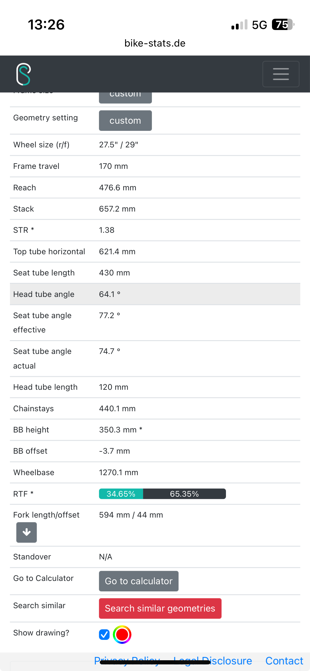Image resolution: width=310 pixels, height=671 pixels.
Task: Tap the 65.35% RTF bar segment
Action: coord(184,494)
